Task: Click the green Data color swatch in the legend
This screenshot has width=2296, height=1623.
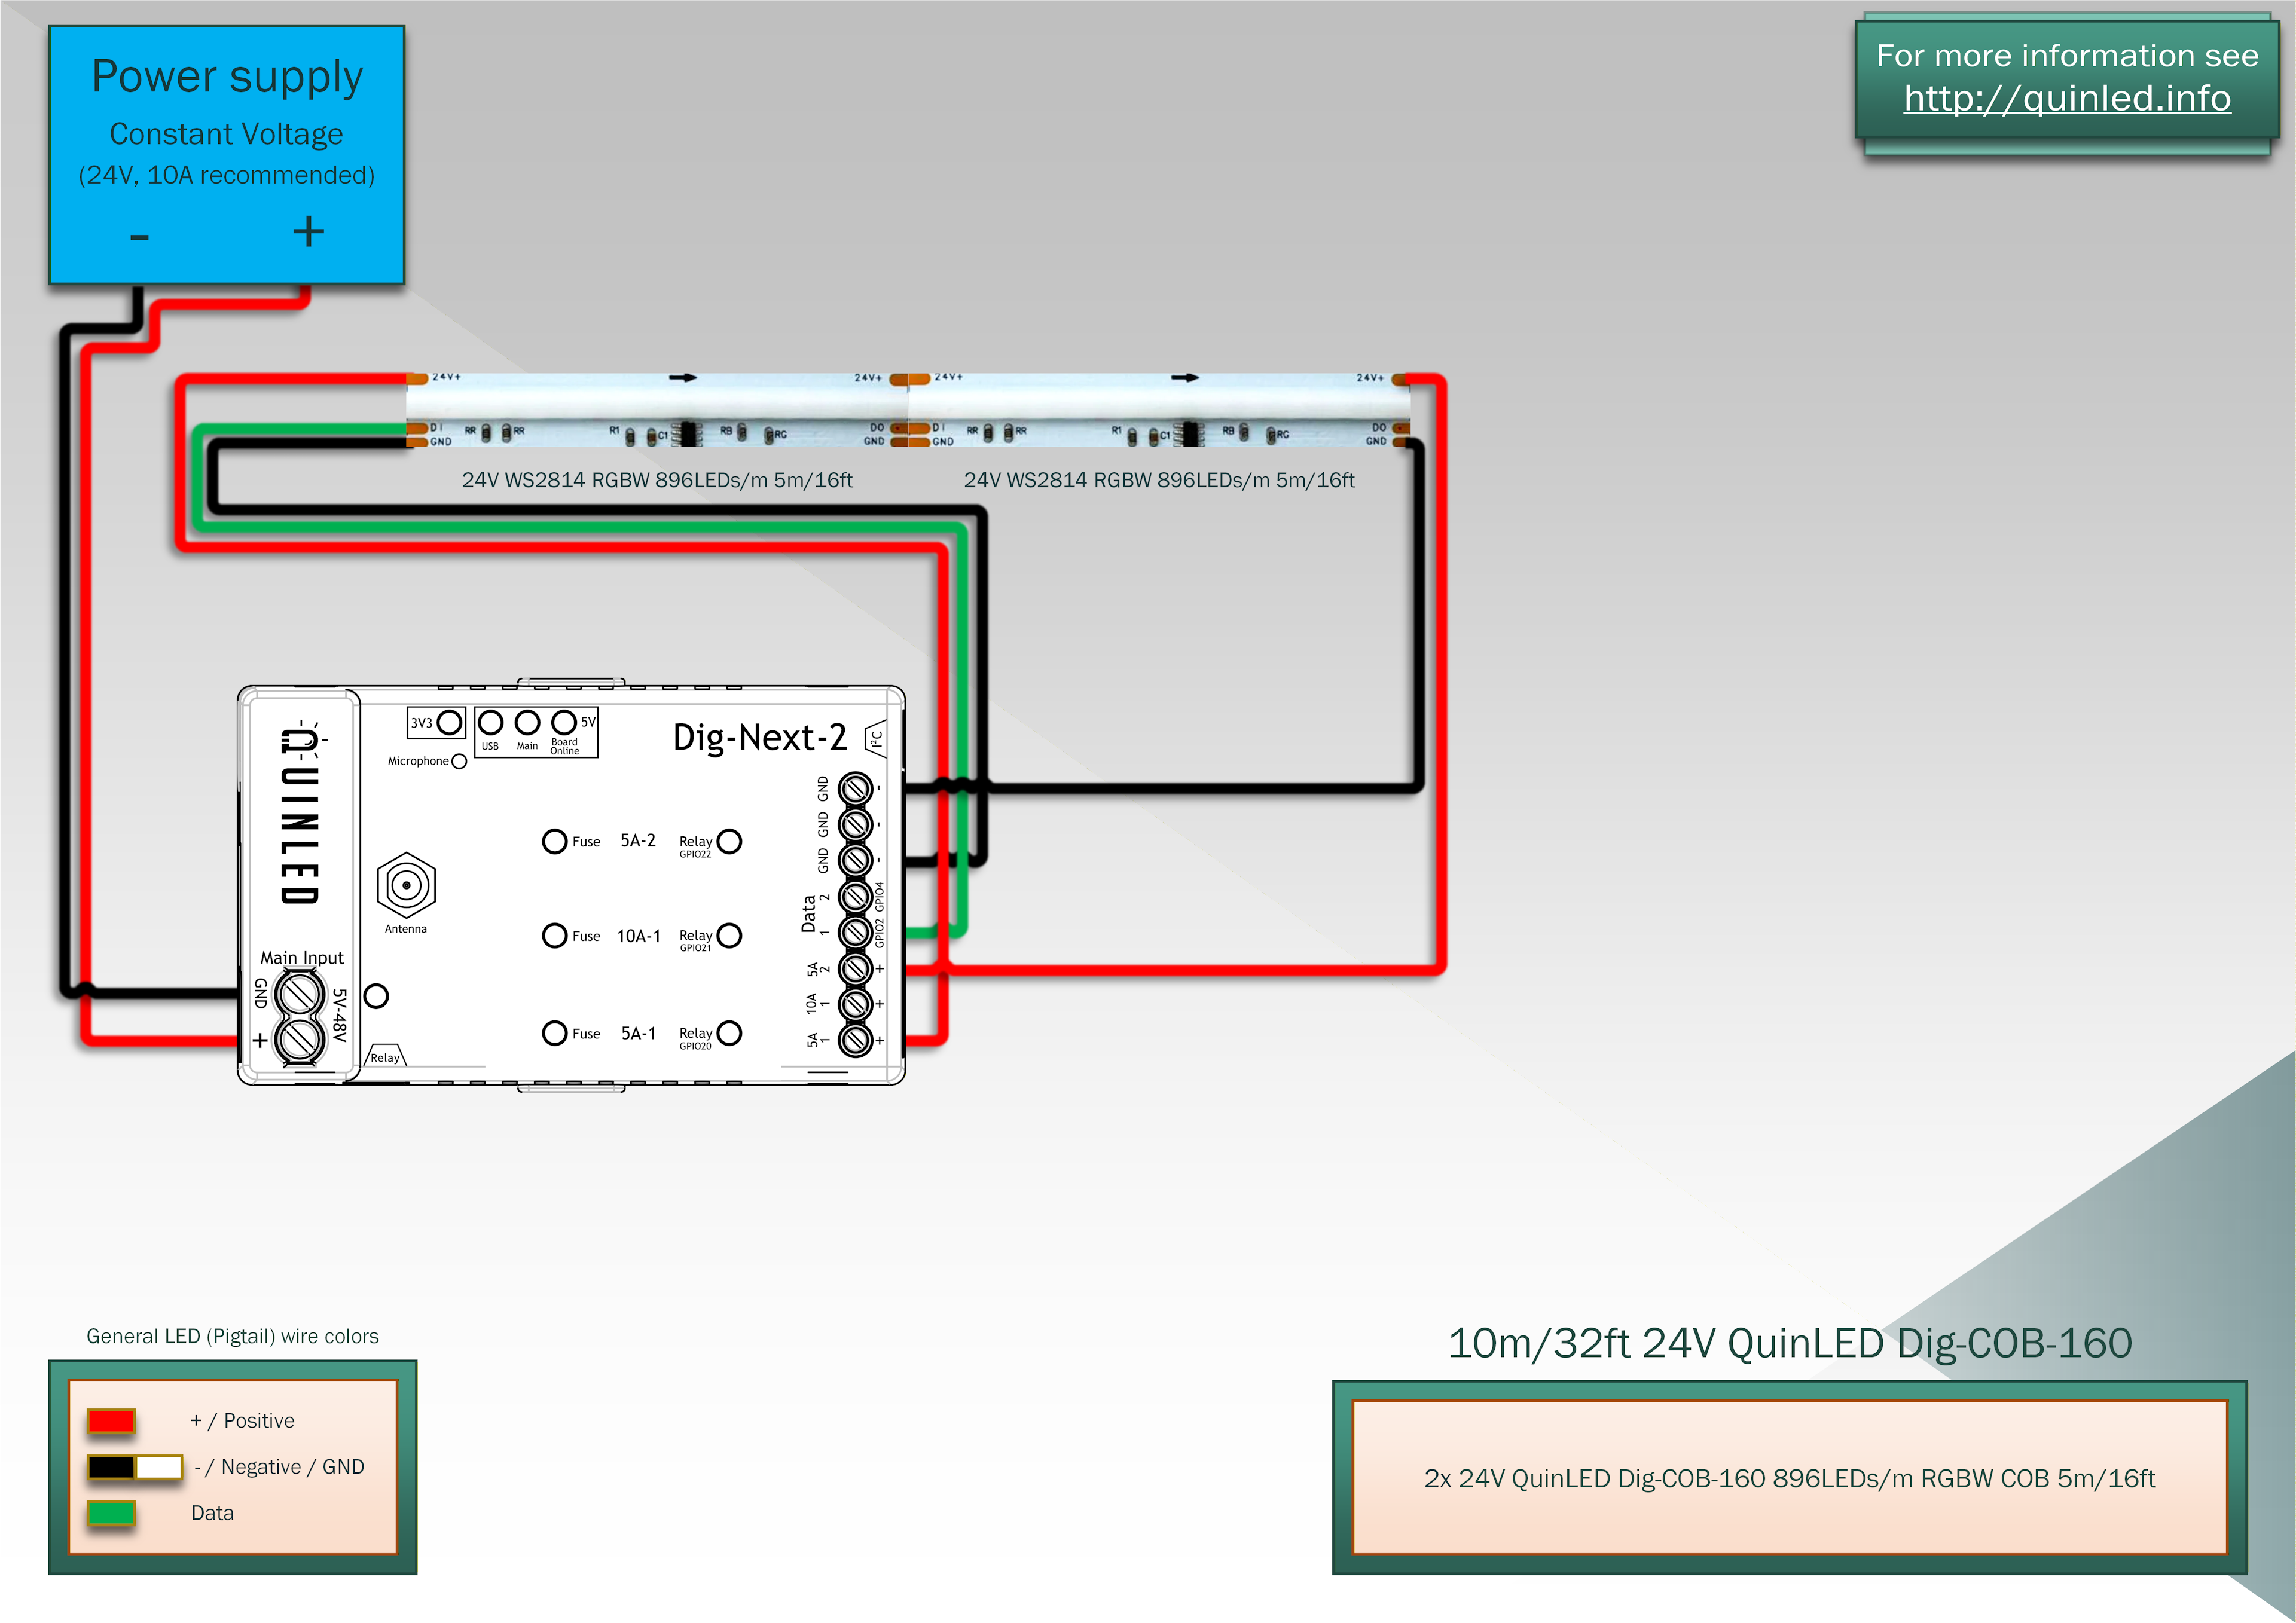Action: (x=111, y=1512)
